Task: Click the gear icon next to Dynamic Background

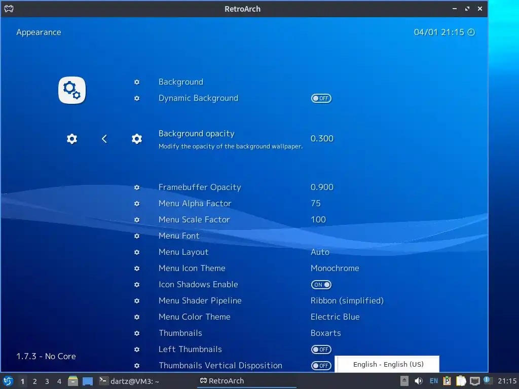Action: click(137, 98)
